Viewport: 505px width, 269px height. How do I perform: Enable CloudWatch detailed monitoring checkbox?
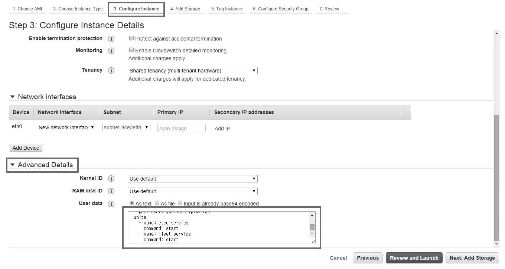131,50
